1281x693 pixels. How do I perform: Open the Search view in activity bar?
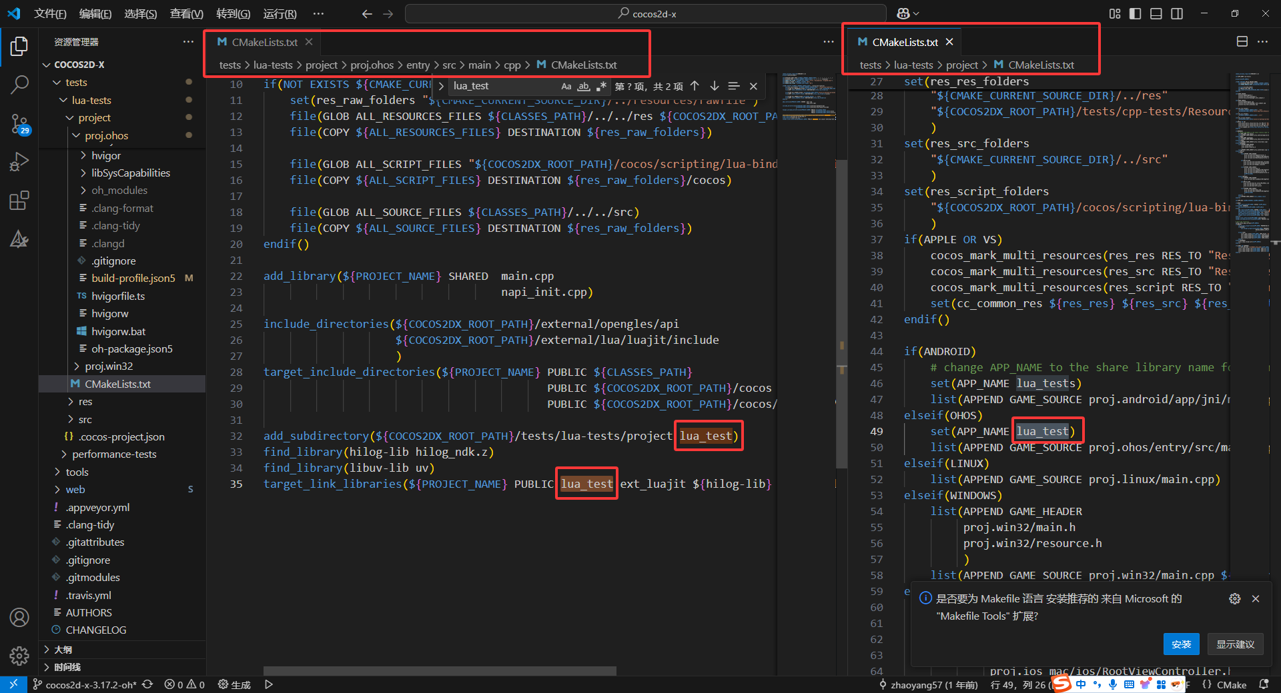[19, 85]
